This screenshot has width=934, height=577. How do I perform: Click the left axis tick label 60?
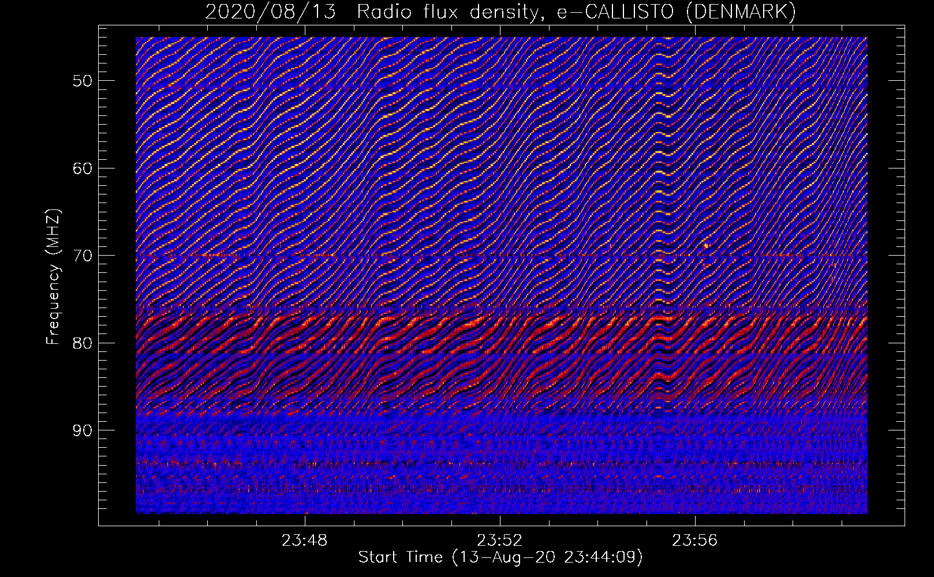click(82, 168)
